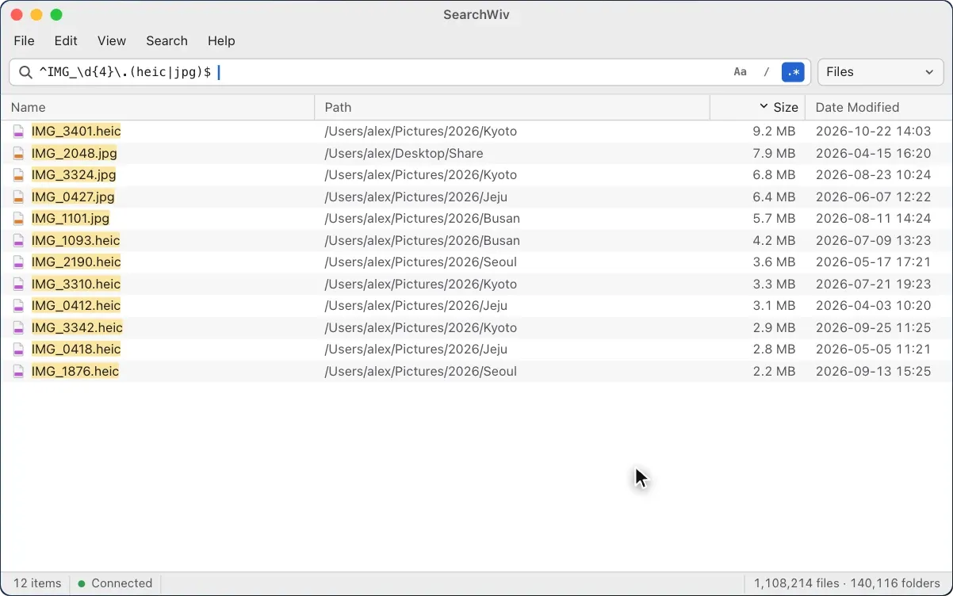Image resolution: width=953 pixels, height=596 pixels.
Task: Open the Help menu
Action: pyautogui.click(x=221, y=41)
